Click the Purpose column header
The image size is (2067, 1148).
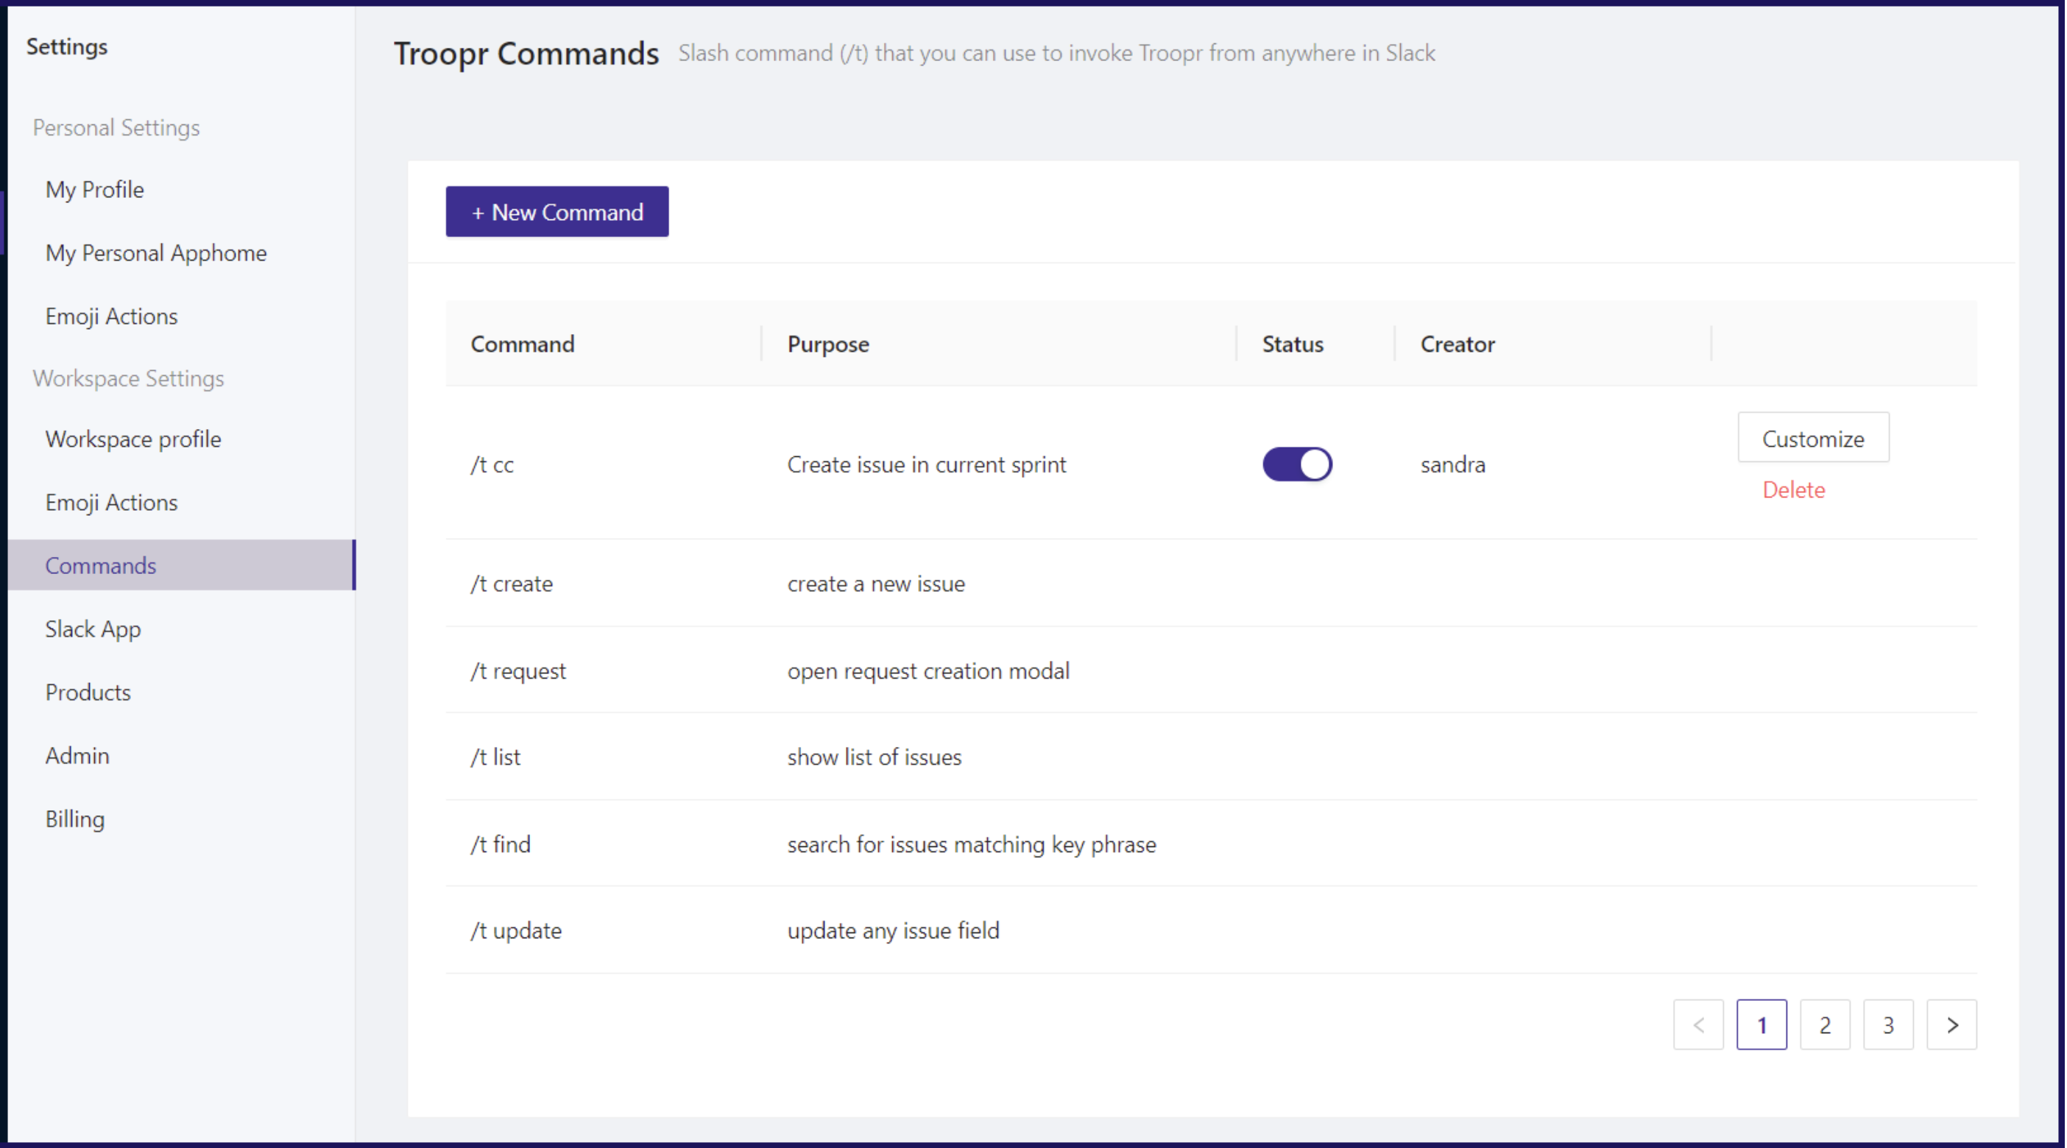(x=828, y=344)
